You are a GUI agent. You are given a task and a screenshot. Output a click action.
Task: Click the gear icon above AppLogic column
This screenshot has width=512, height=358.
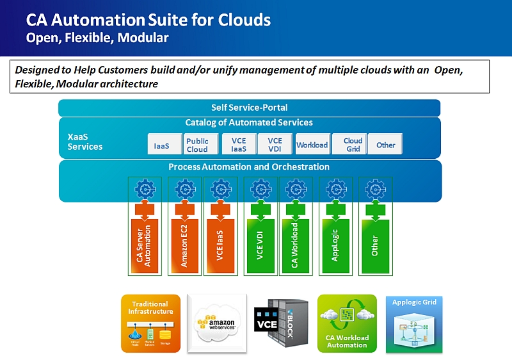pyautogui.click(x=336, y=189)
